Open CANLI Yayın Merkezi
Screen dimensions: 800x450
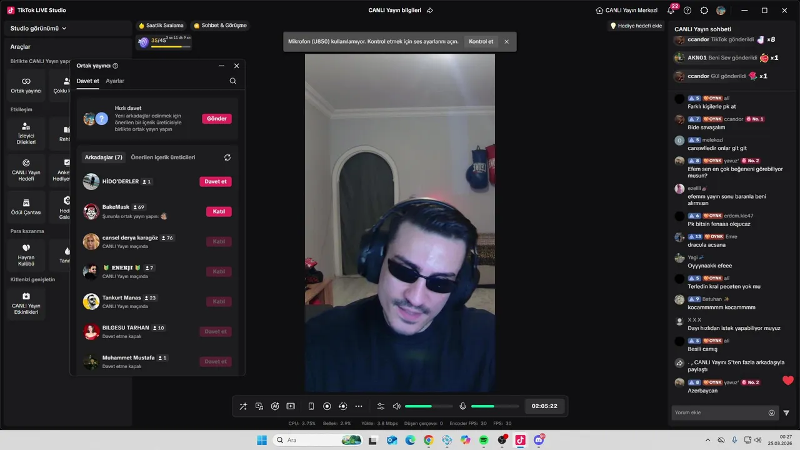627,11
